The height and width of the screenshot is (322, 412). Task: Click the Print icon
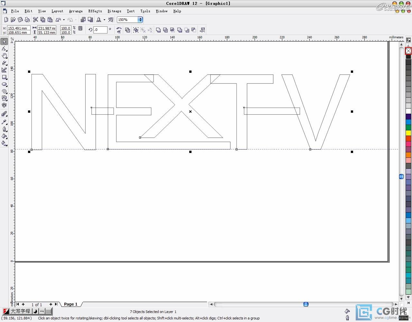tap(27, 20)
